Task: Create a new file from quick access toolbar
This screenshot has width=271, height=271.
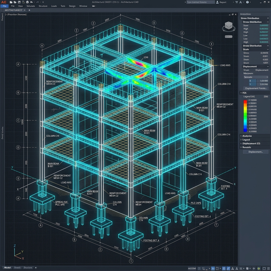Action: pos(11,2)
